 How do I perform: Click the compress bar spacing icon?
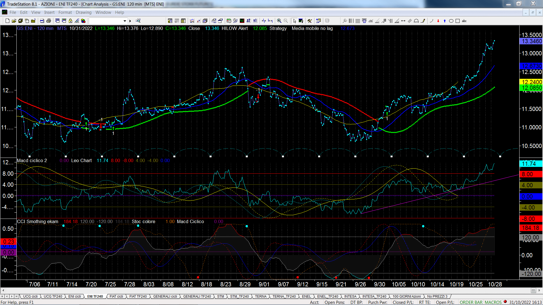point(264,21)
